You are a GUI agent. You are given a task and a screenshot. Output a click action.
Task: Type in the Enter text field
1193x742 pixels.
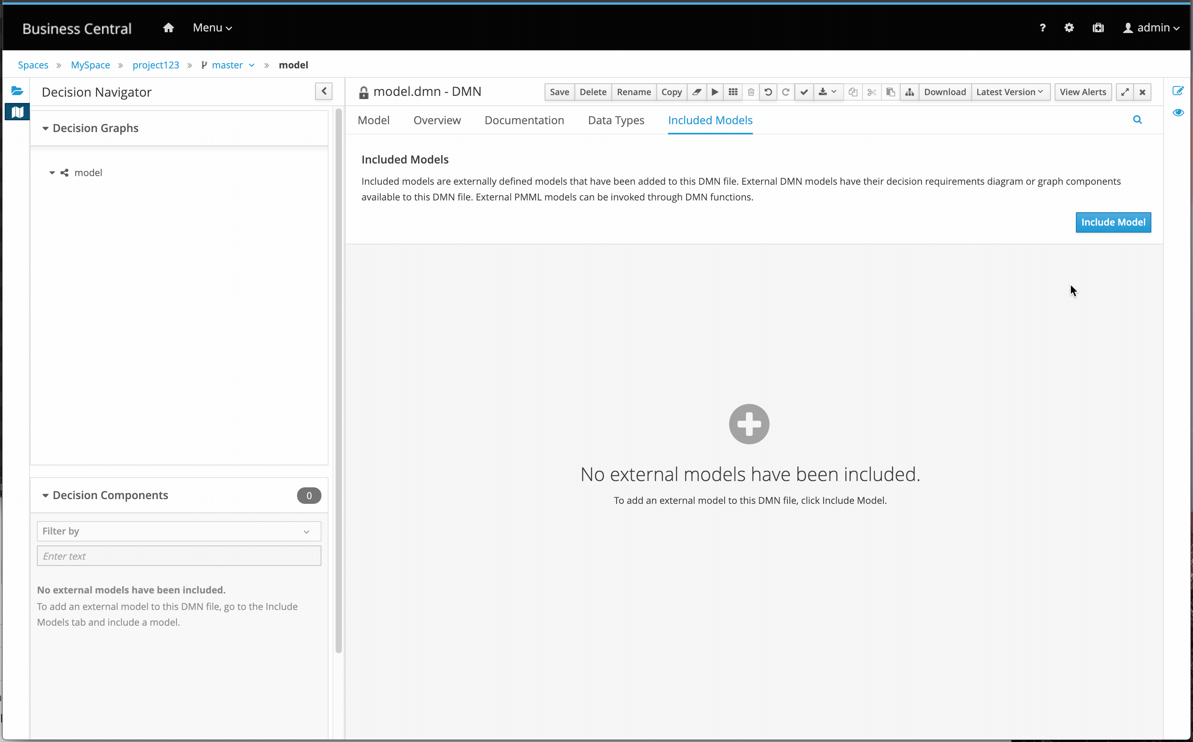(x=178, y=556)
